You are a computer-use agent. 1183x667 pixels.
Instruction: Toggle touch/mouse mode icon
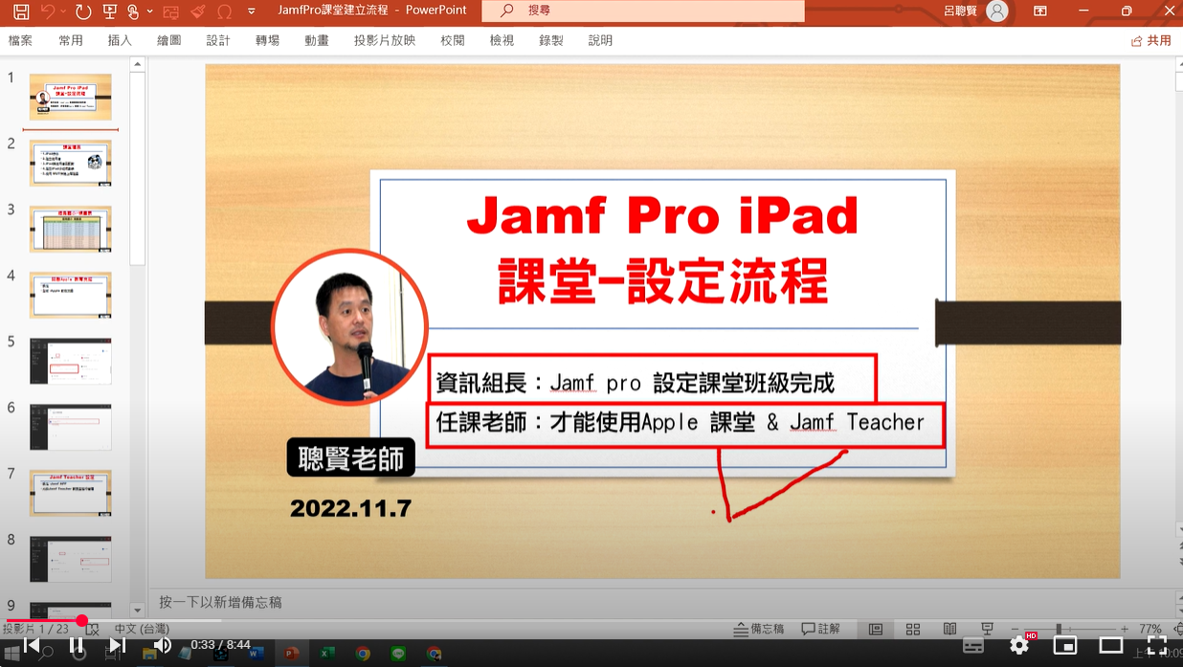click(133, 11)
